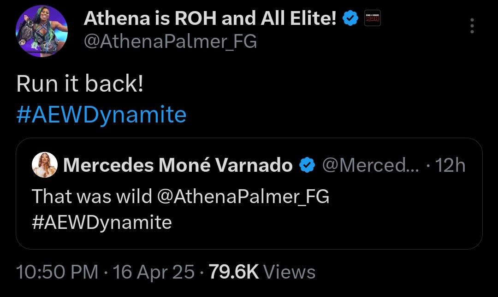Click the white #AEWDynamite in quoted tweet
498x297 pixels.
101,222
